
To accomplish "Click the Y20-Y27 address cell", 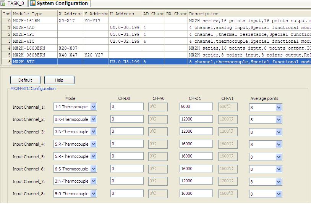I will tap(96, 55).
